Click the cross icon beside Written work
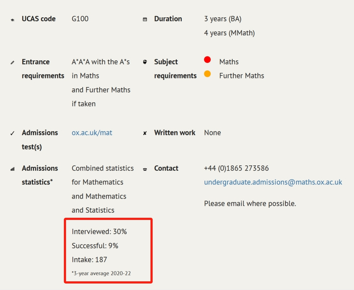Image resolution: width=354 pixels, height=290 pixels. pyautogui.click(x=145, y=133)
